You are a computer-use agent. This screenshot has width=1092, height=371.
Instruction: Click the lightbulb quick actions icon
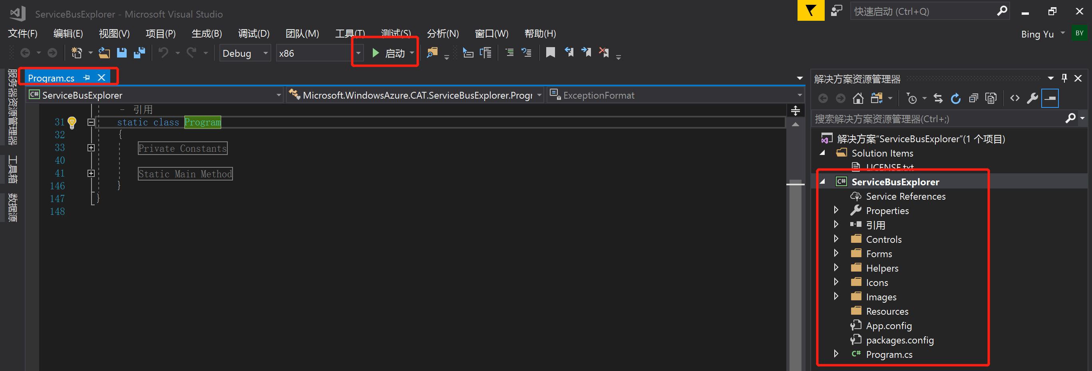click(x=72, y=122)
